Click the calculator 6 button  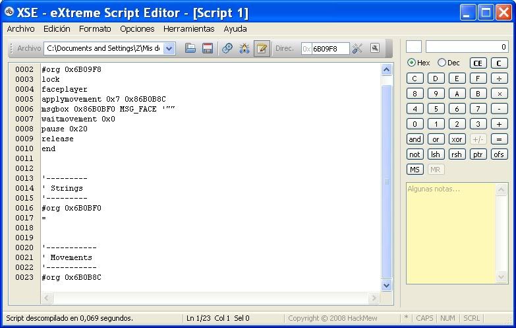(x=457, y=109)
